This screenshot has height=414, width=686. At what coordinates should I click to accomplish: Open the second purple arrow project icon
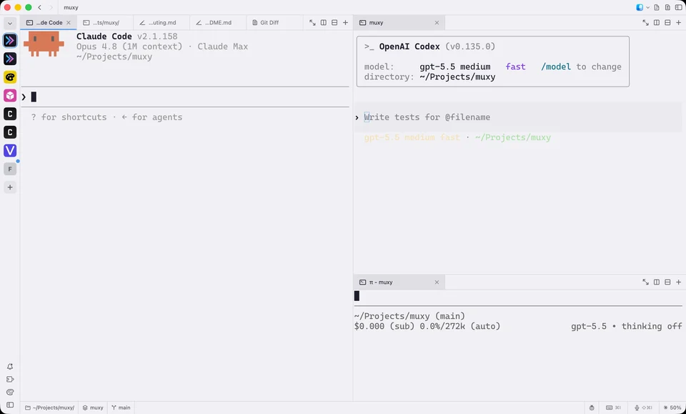coord(10,59)
